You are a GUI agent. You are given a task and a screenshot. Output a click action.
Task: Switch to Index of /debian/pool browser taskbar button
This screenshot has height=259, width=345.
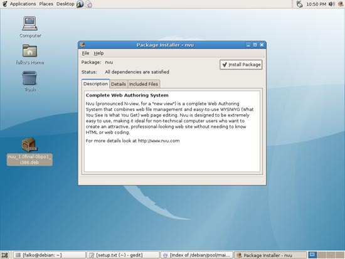pyautogui.click(x=197, y=255)
